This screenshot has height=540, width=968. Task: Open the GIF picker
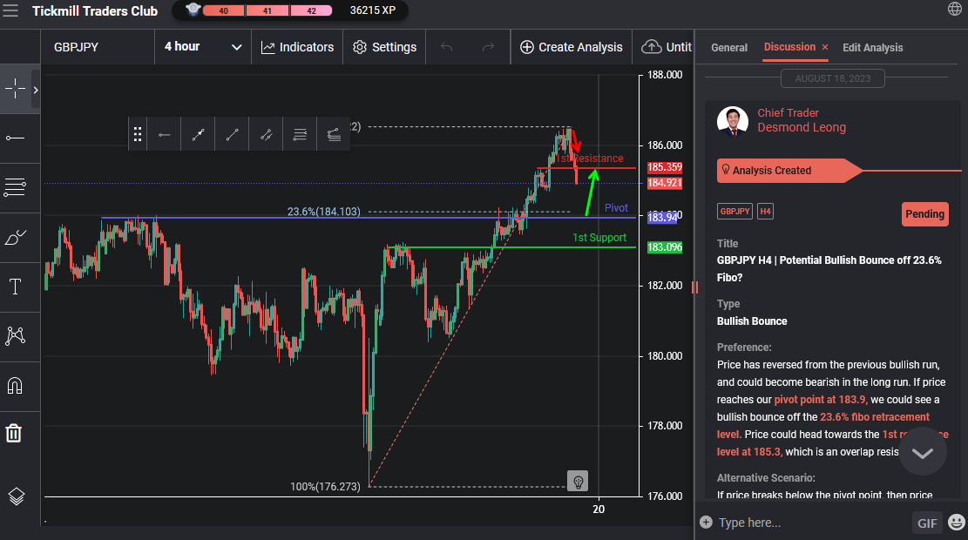pyautogui.click(x=927, y=523)
